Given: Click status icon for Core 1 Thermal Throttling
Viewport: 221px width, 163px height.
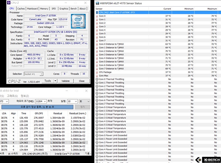Looking at the screenshot, I should pyautogui.click(x=97, y=83).
